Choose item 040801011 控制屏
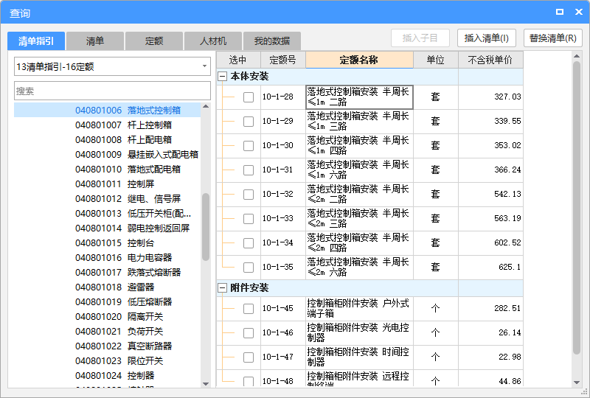The image size is (590, 398). point(107,184)
